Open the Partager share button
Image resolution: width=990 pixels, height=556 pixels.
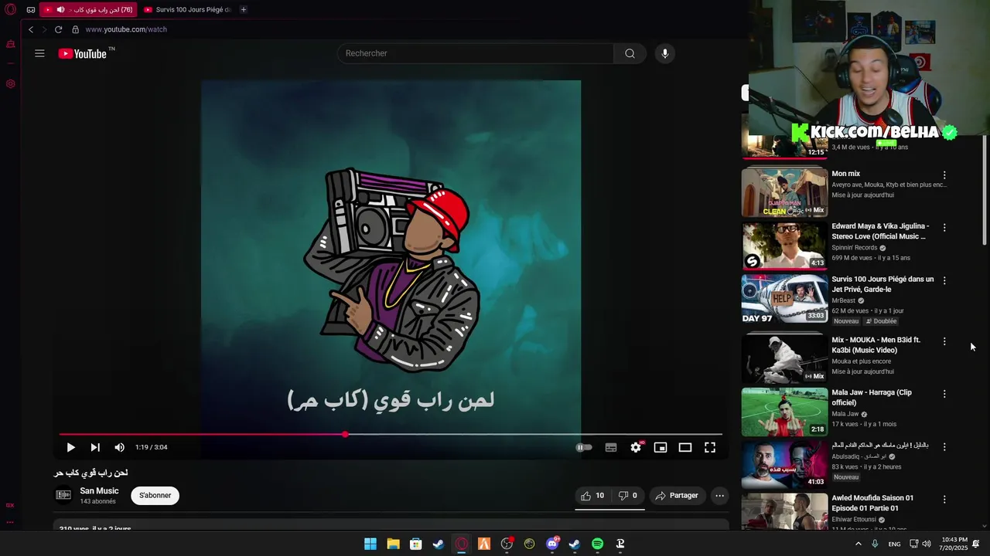pos(677,496)
